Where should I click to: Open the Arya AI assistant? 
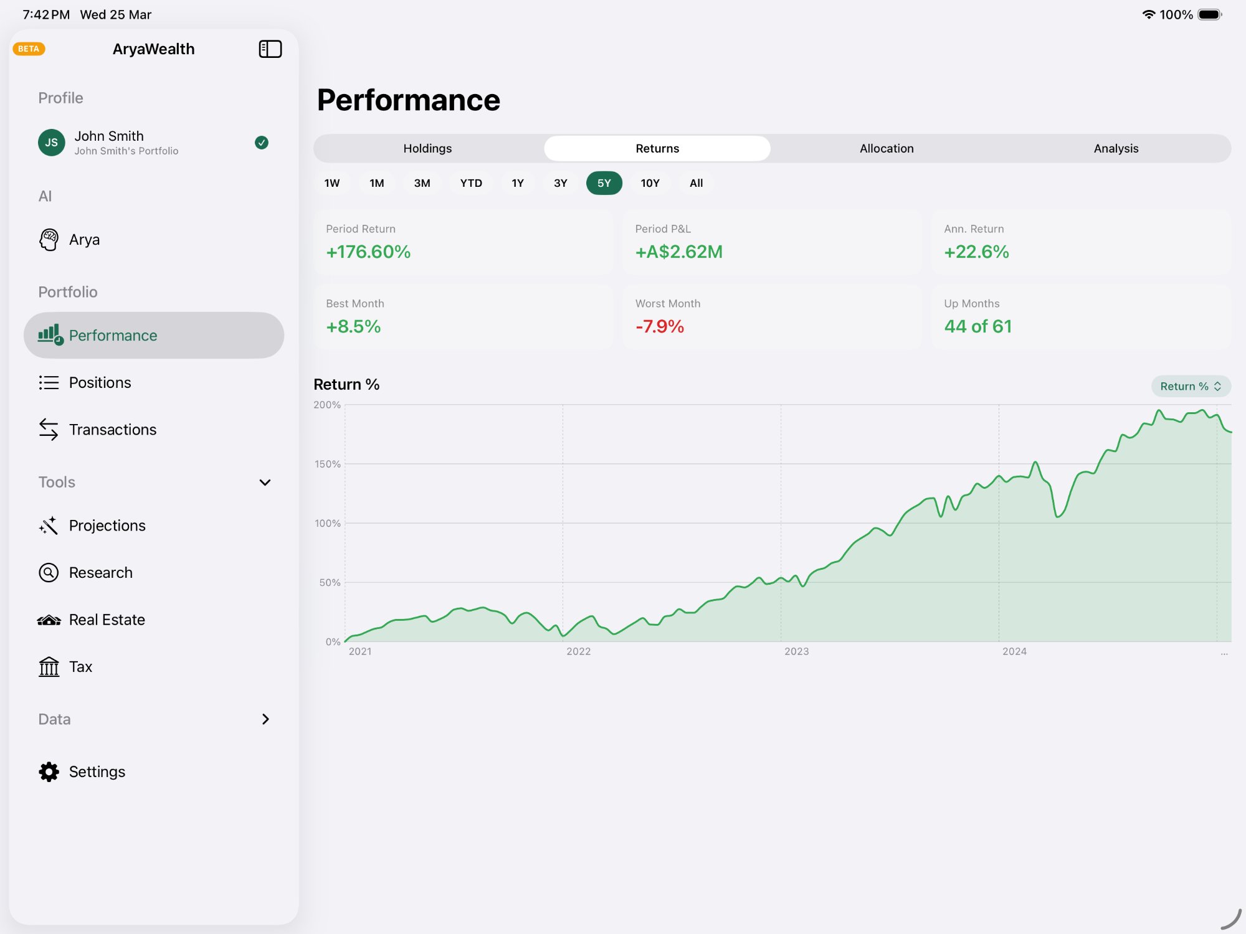pos(84,239)
